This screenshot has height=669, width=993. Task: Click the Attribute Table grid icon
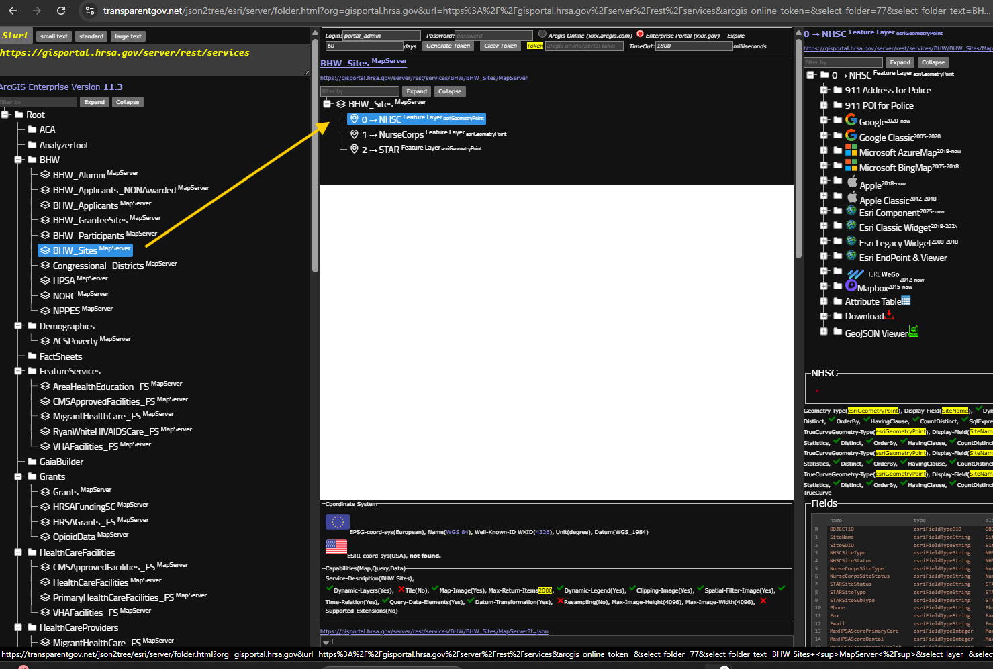coord(906,301)
